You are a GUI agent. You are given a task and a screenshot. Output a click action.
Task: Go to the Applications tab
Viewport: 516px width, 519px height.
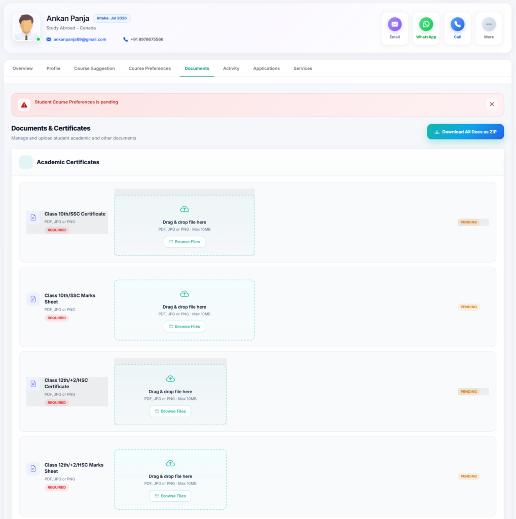click(x=267, y=68)
